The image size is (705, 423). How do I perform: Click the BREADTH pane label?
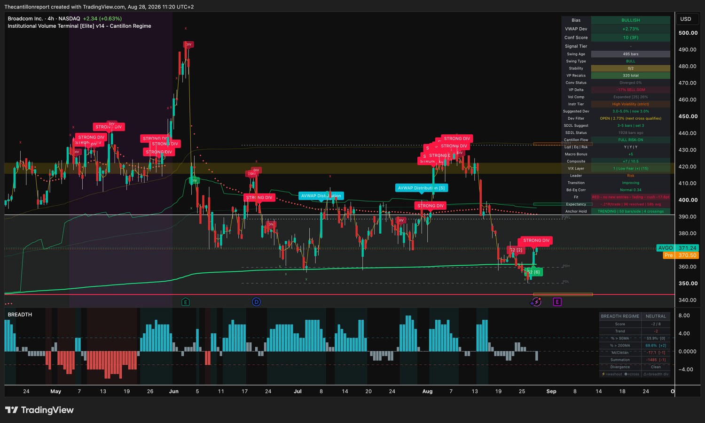(20, 315)
